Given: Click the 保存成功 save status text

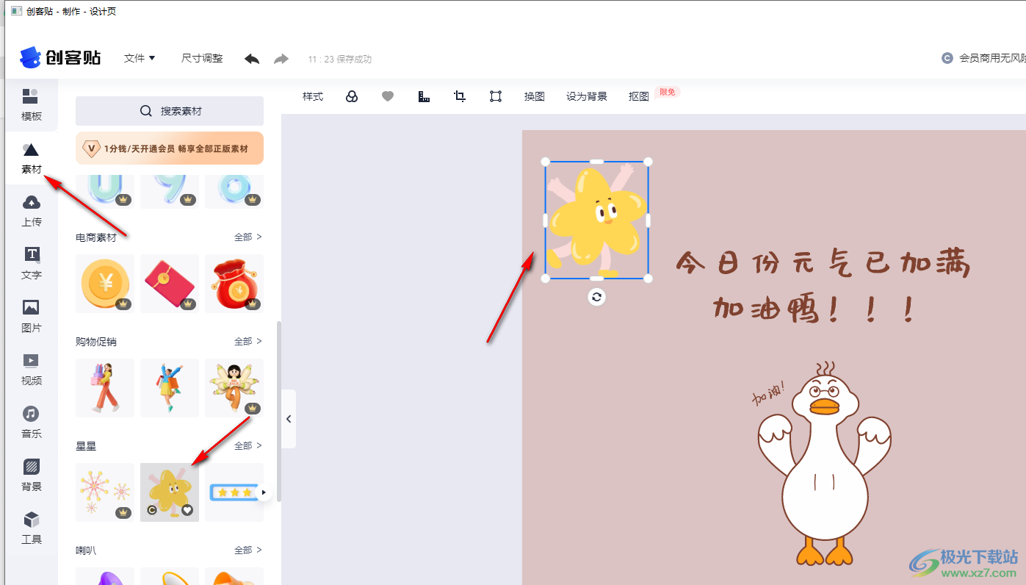Looking at the screenshot, I should coord(354,59).
